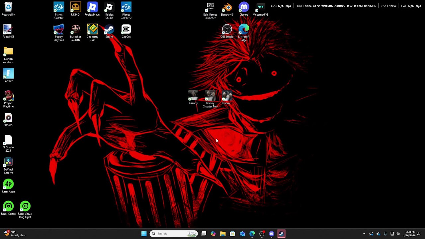Image resolution: width=425 pixels, height=239 pixels.
Task: Switch to Discord in the taskbar
Action: click(x=272, y=234)
